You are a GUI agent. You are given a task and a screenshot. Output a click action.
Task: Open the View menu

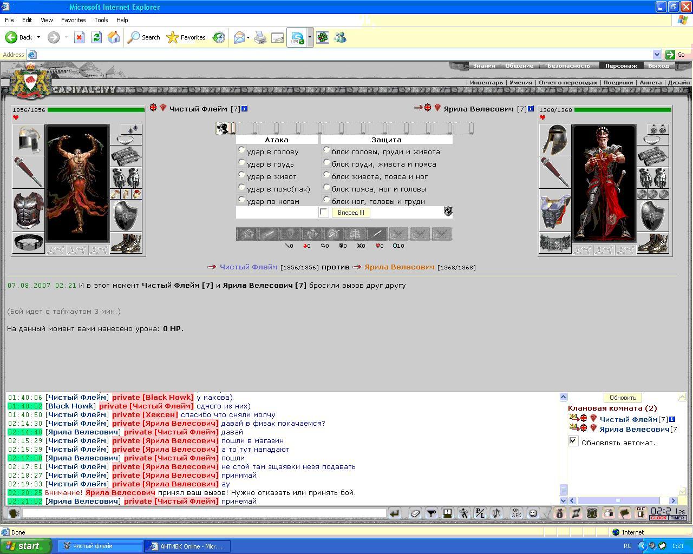47,20
